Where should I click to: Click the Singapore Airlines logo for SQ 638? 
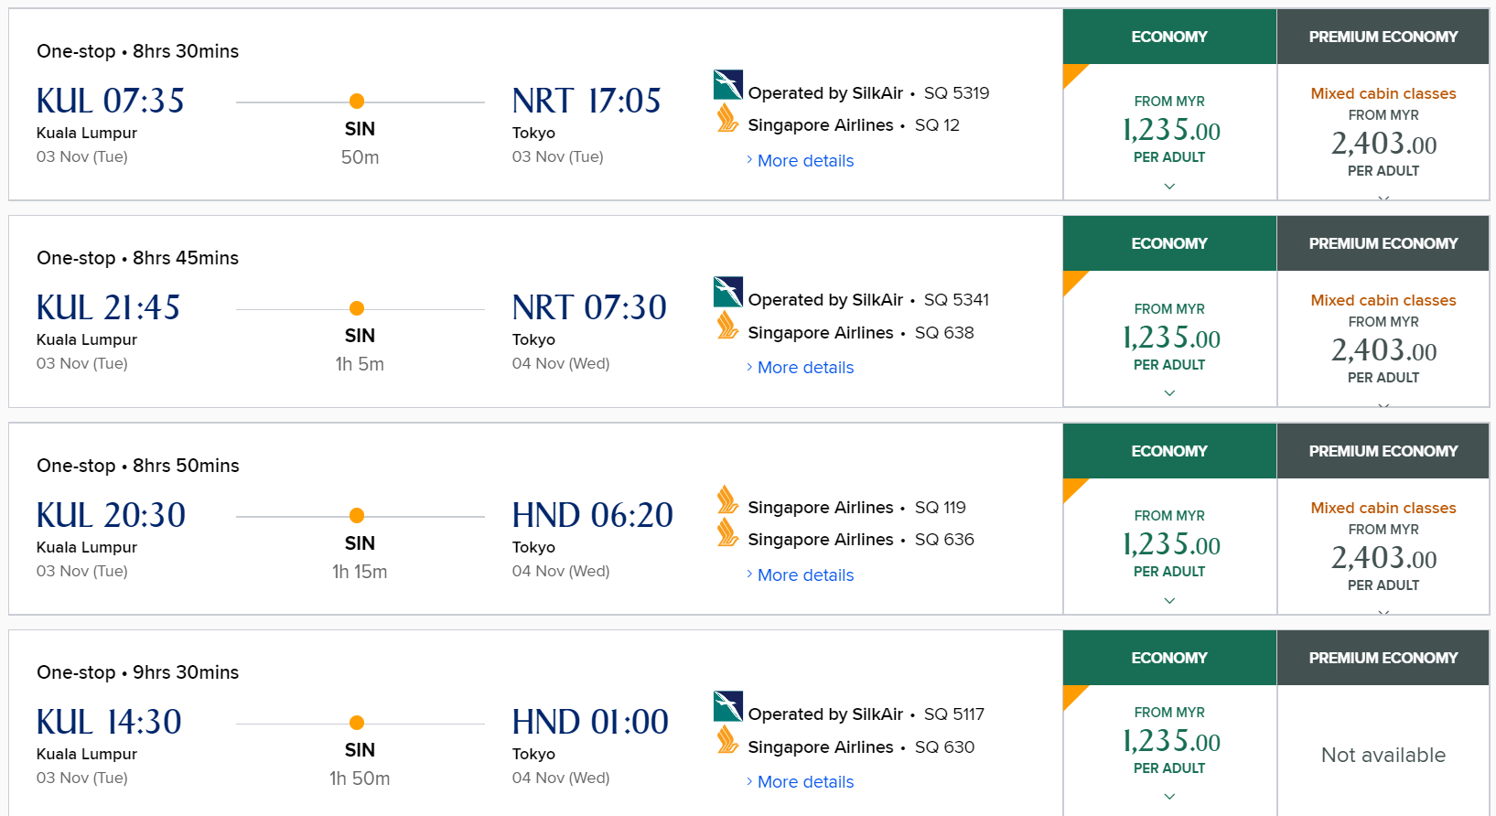pos(726,327)
